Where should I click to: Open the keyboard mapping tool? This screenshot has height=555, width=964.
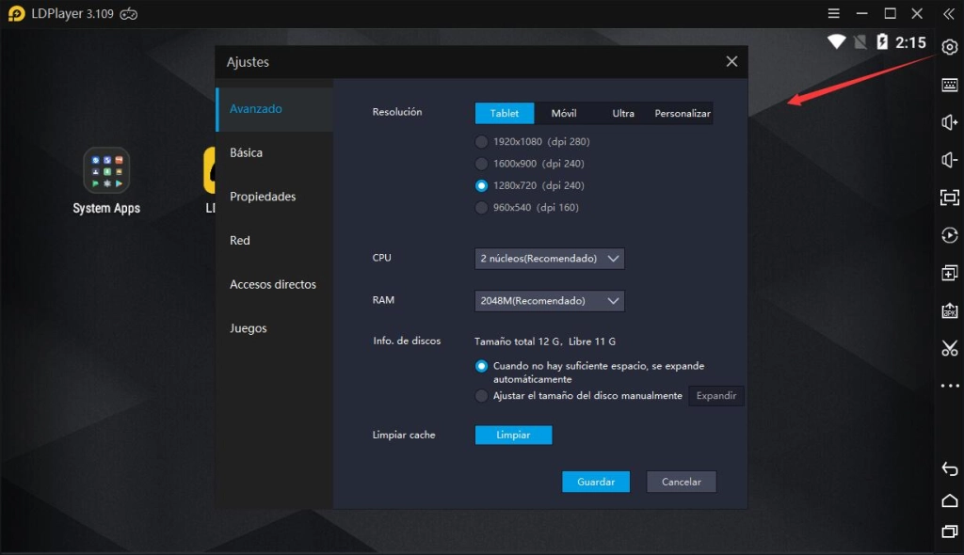click(949, 85)
